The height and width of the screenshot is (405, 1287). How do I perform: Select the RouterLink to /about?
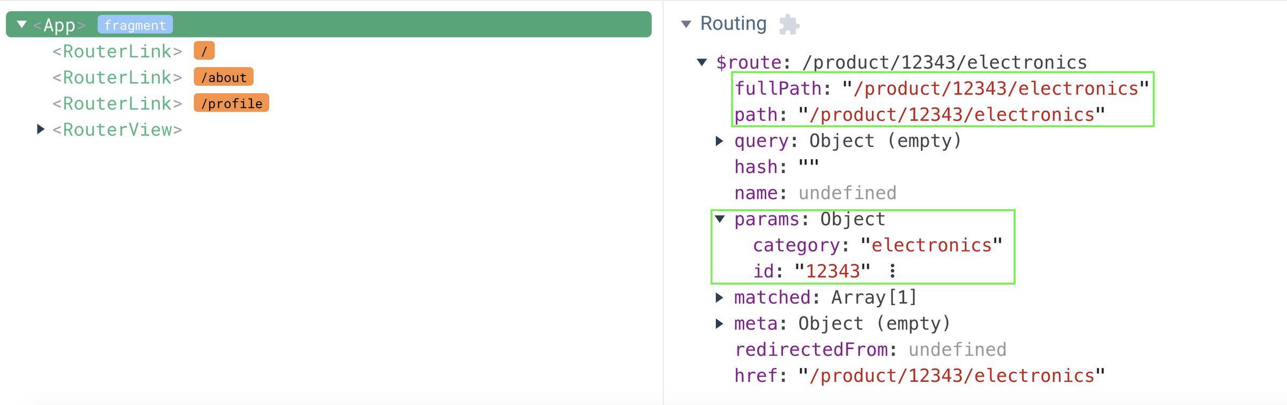point(117,77)
